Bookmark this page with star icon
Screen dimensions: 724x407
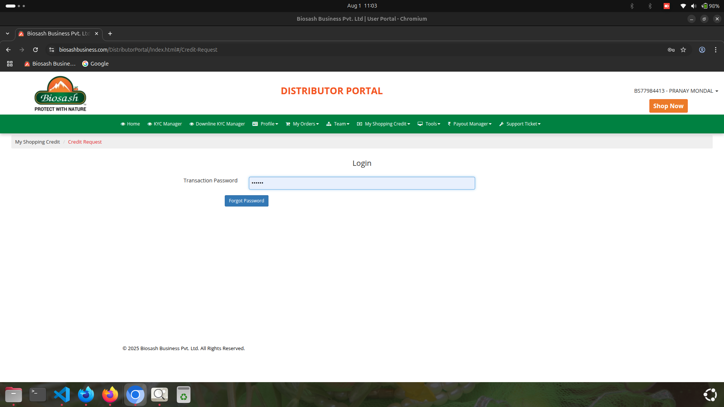click(x=683, y=50)
